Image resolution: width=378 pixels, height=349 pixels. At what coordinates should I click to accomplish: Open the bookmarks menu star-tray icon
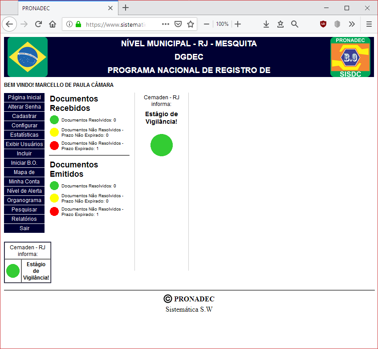[280, 24]
